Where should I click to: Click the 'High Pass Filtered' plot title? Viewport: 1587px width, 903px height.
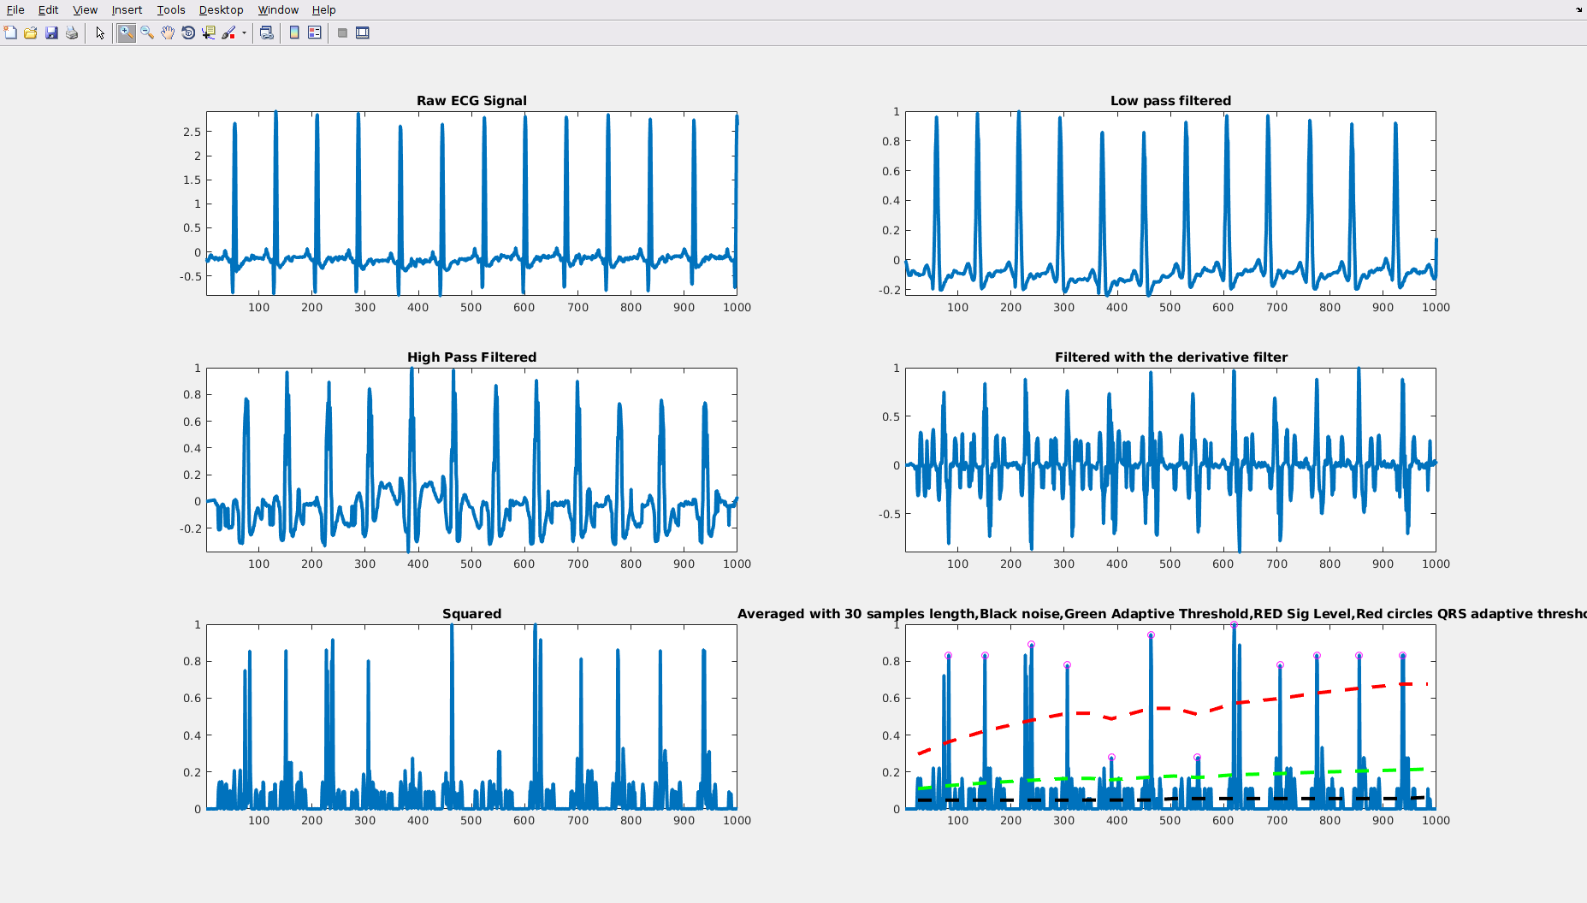coord(471,357)
